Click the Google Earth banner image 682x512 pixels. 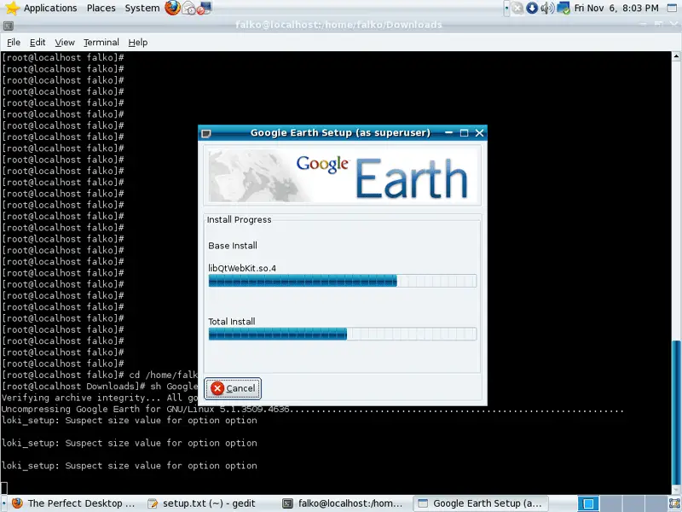pyautogui.click(x=343, y=176)
